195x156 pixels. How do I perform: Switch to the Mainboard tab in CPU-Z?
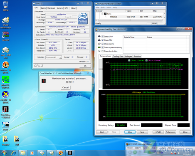(x=51, y=8)
